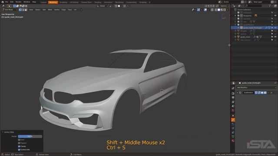Open Physics properties tab
The width and height of the screenshot is (278, 156).
(233, 128)
